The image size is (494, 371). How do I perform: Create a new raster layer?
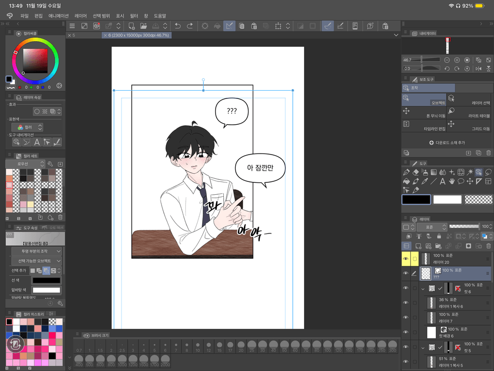point(418,246)
